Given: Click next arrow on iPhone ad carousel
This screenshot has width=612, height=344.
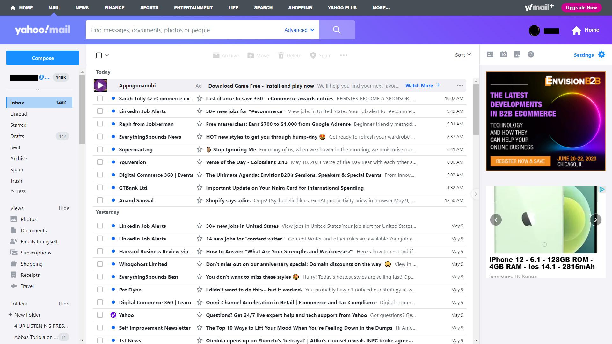Looking at the screenshot, I should point(595,220).
